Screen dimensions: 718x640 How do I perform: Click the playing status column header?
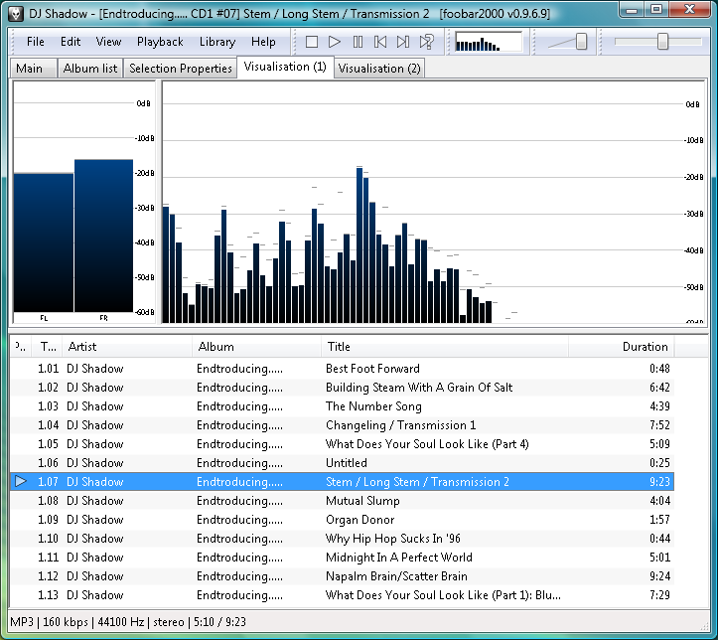[x=21, y=347]
